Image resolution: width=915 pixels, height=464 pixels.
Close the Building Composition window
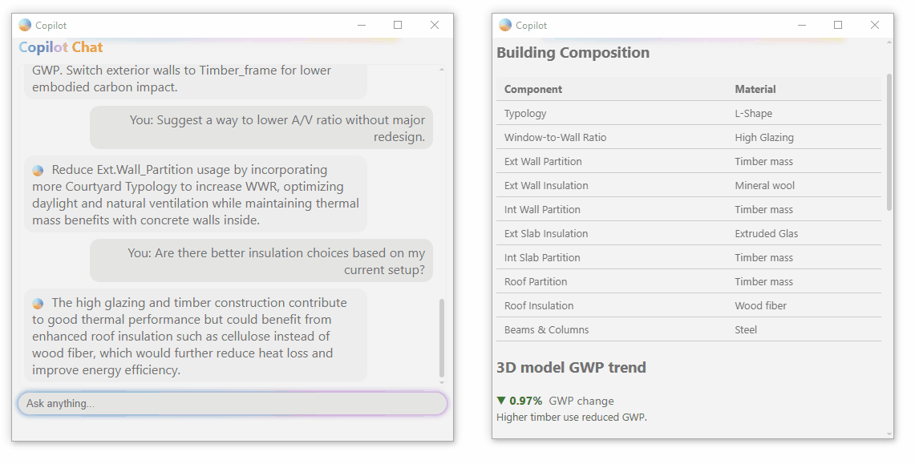(x=875, y=25)
